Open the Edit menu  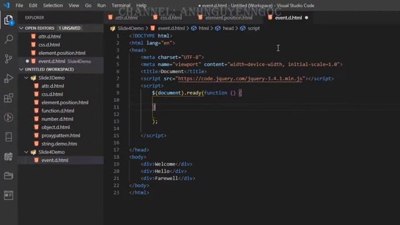click(x=33, y=6)
